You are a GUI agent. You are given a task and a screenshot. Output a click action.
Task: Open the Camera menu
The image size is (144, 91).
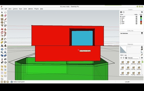tap(15, 9)
